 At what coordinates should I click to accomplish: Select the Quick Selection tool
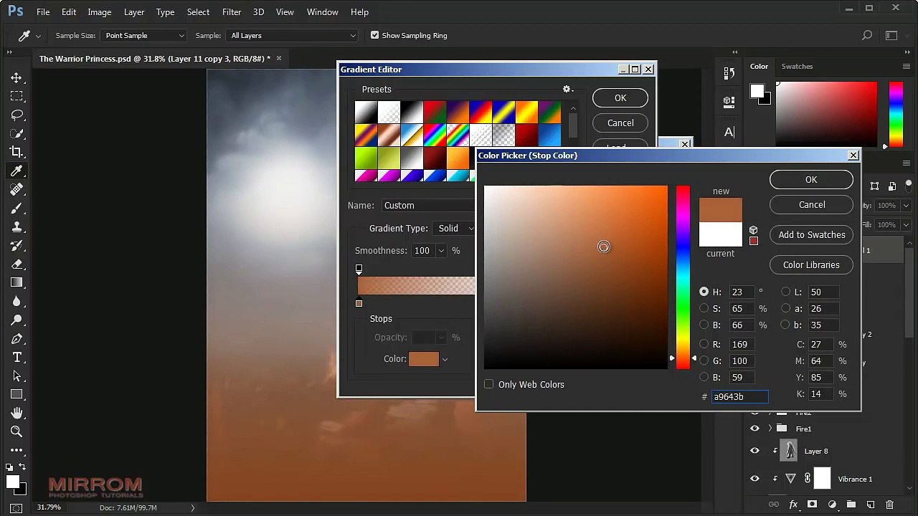click(16, 133)
